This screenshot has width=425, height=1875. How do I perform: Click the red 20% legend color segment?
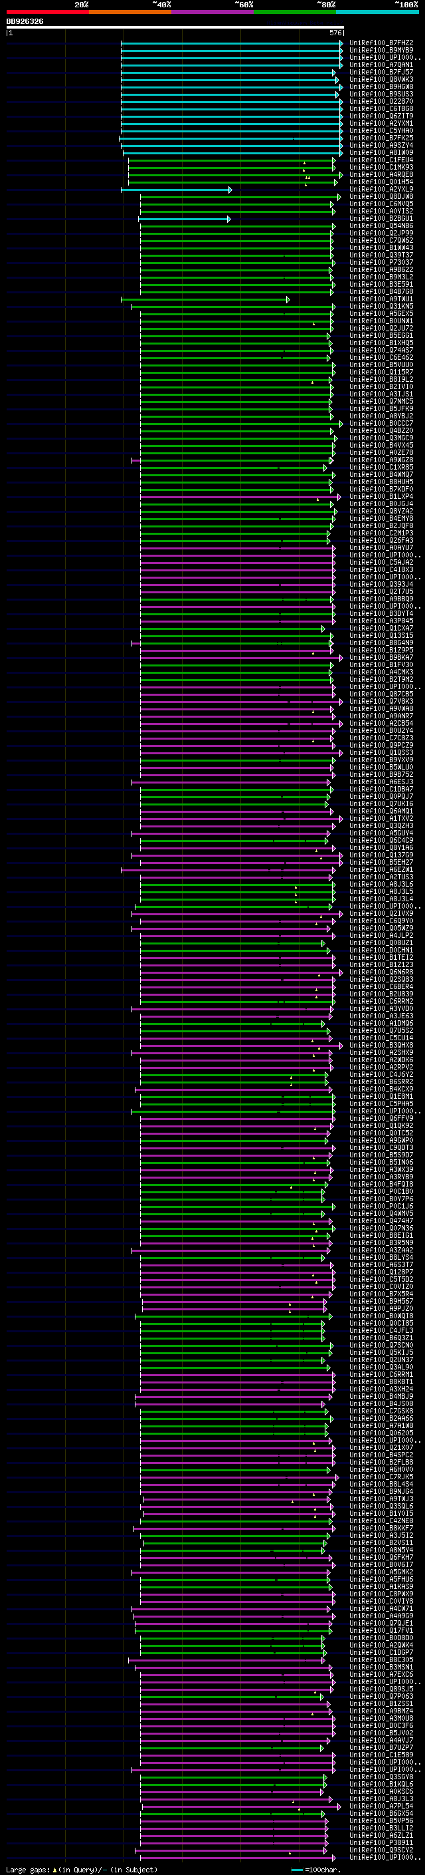47,12
